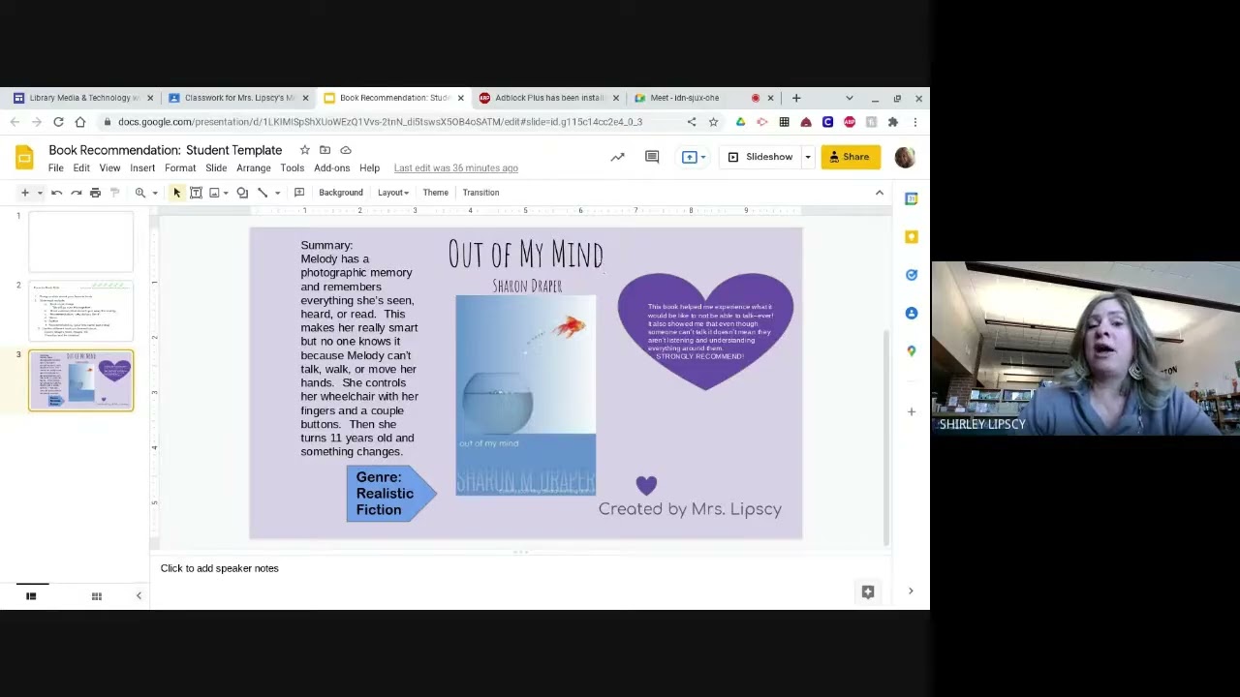Check the cloud save status icon
The width and height of the screenshot is (1240, 697).
click(346, 150)
